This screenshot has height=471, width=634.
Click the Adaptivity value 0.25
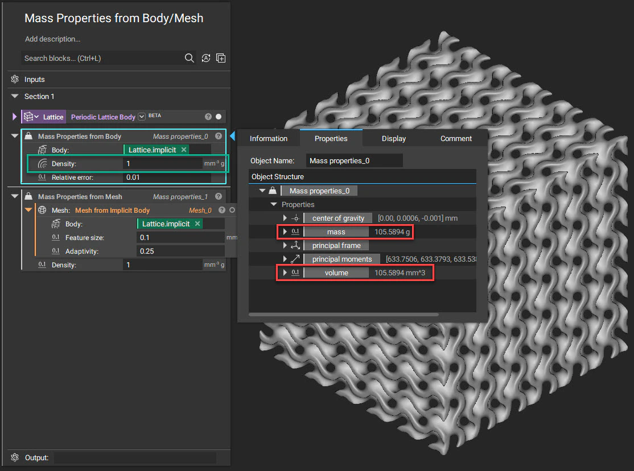180,251
